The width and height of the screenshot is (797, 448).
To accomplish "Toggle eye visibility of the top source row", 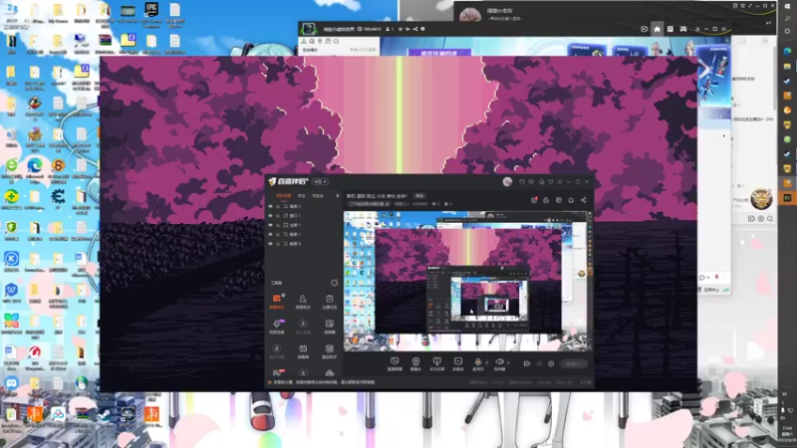I will pos(270,206).
